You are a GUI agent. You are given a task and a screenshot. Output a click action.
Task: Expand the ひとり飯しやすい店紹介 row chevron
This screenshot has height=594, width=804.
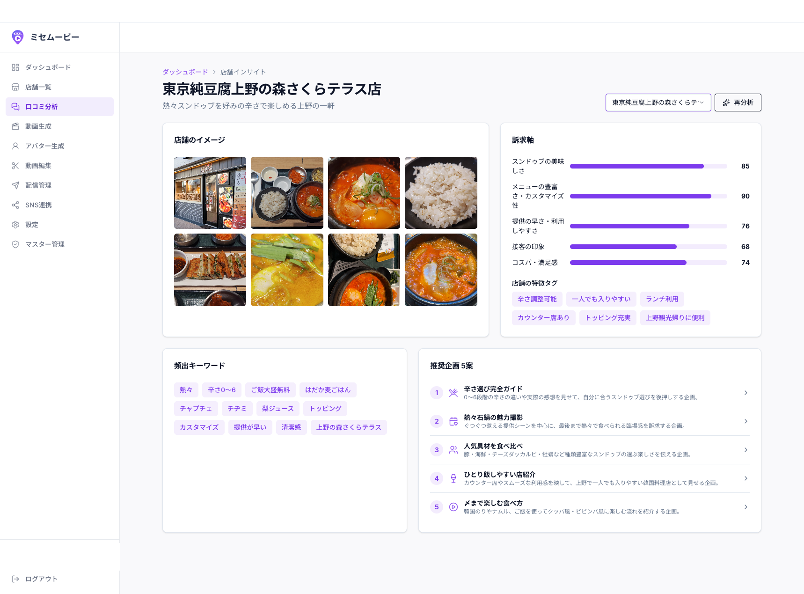(x=746, y=478)
